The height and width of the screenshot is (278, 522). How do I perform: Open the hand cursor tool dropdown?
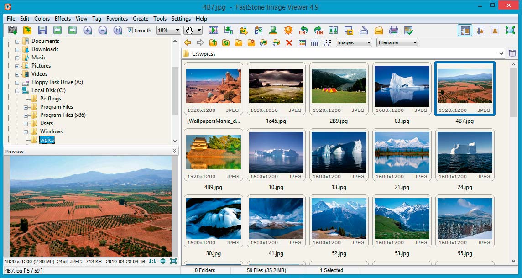pyautogui.click(x=193, y=30)
